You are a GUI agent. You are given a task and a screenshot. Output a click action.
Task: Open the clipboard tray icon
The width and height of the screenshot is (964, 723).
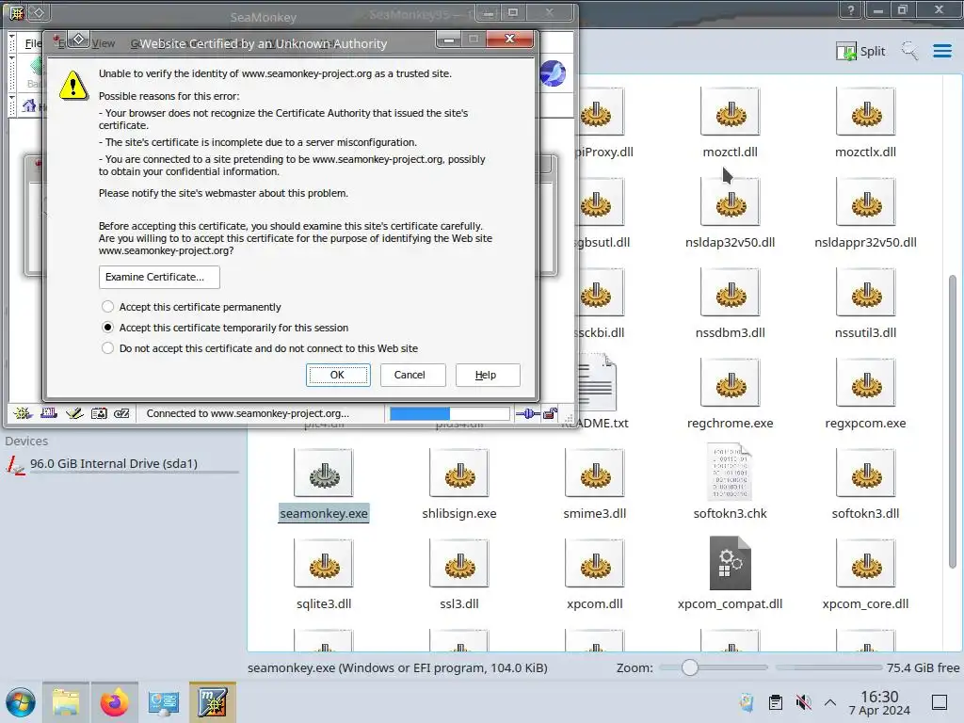point(776,702)
